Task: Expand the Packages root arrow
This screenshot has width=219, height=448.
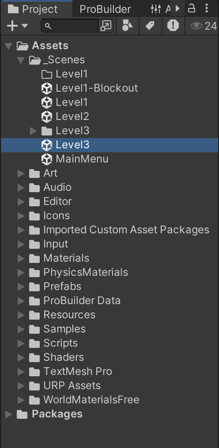Action: pyautogui.click(x=9, y=414)
